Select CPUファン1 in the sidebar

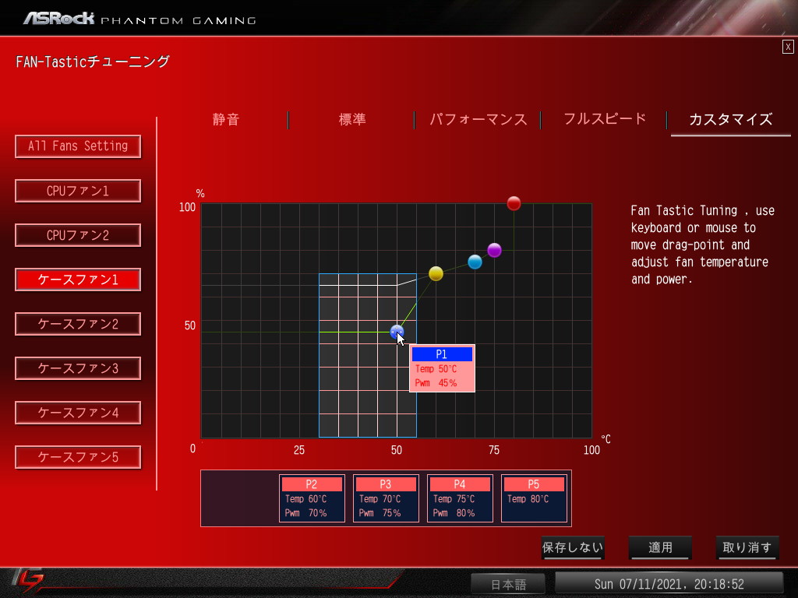click(x=78, y=191)
